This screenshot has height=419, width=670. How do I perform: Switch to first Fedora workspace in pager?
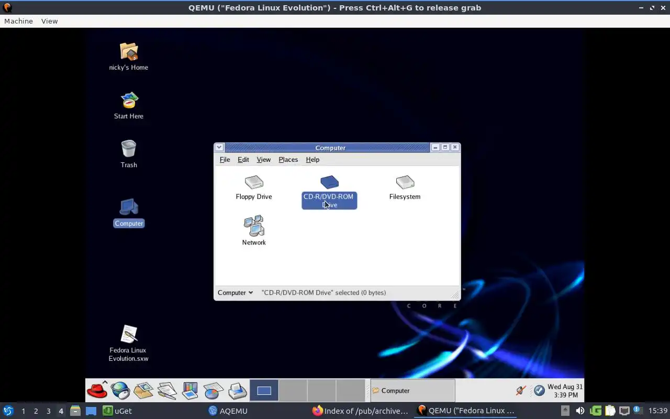pyautogui.click(x=264, y=390)
